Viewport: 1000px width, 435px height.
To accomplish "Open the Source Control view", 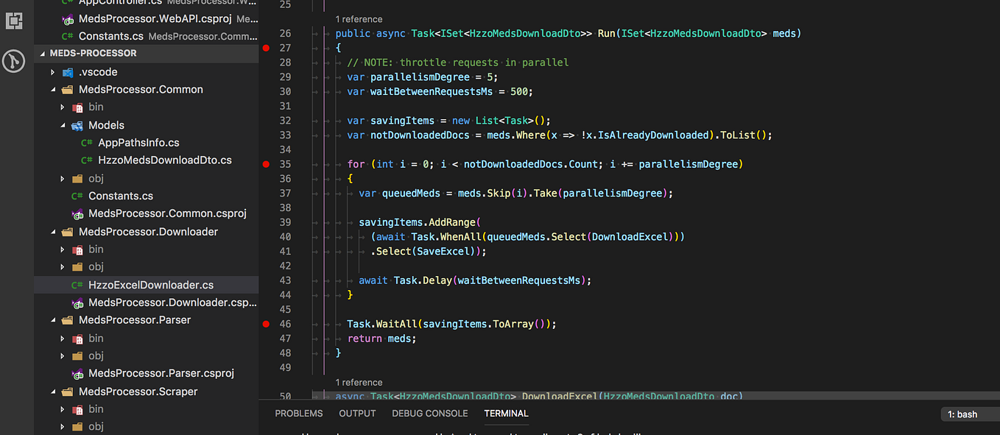I will pyautogui.click(x=13, y=61).
